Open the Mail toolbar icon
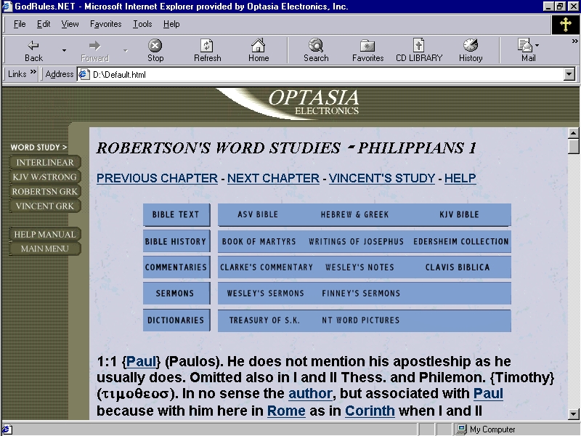581x436 pixels. click(x=526, y=45)
